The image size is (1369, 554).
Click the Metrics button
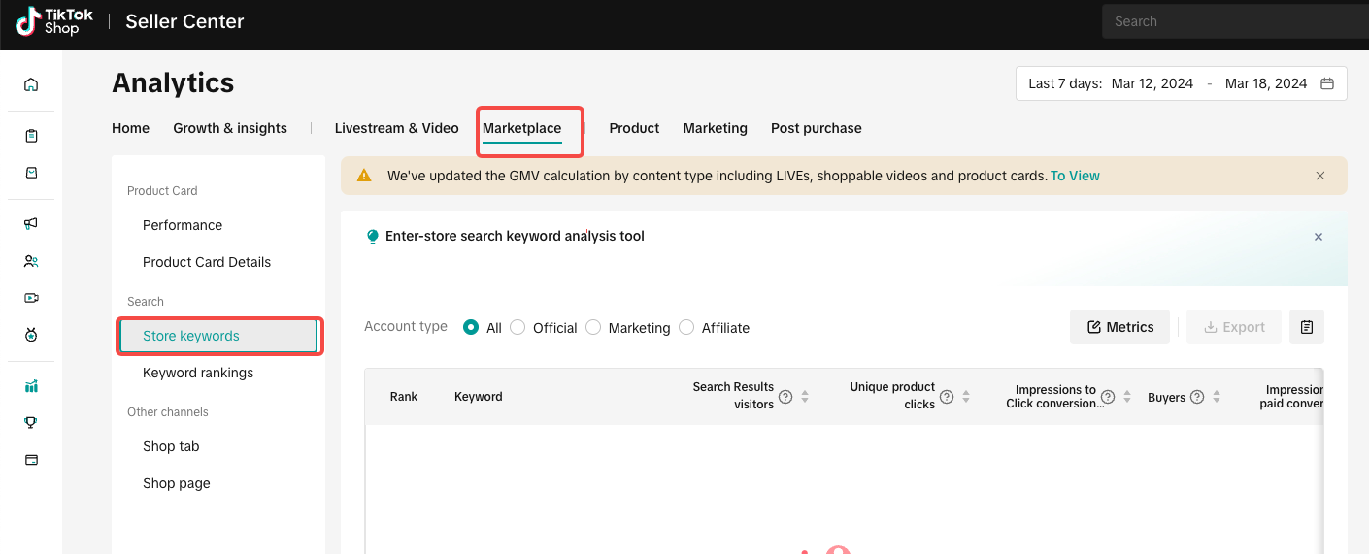click(x=1119, y=327)
